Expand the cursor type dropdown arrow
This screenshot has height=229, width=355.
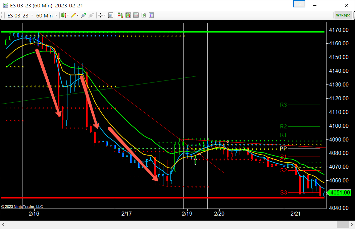coord(105,15)
